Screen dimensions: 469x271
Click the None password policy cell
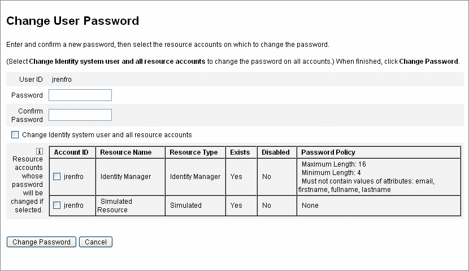(379, 206)
